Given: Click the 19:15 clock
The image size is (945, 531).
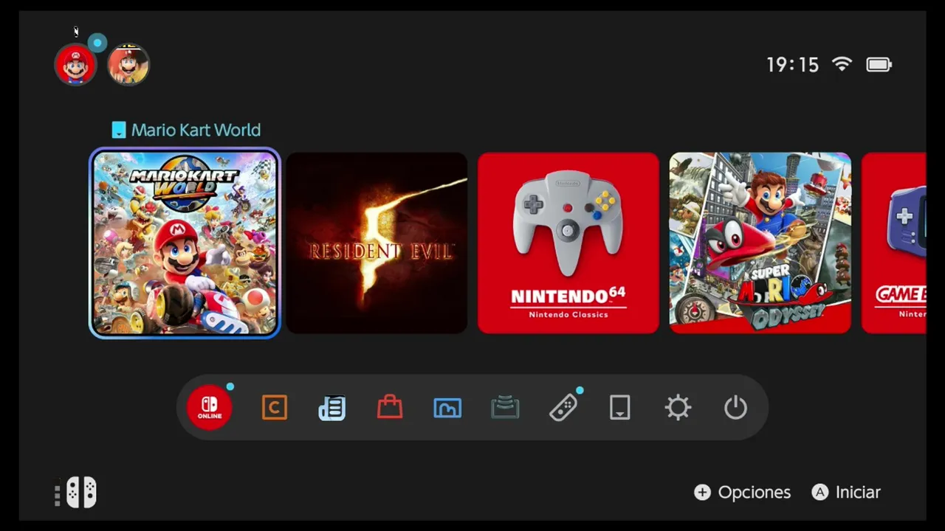Looking at the screenshot, I should coord(792,65).
